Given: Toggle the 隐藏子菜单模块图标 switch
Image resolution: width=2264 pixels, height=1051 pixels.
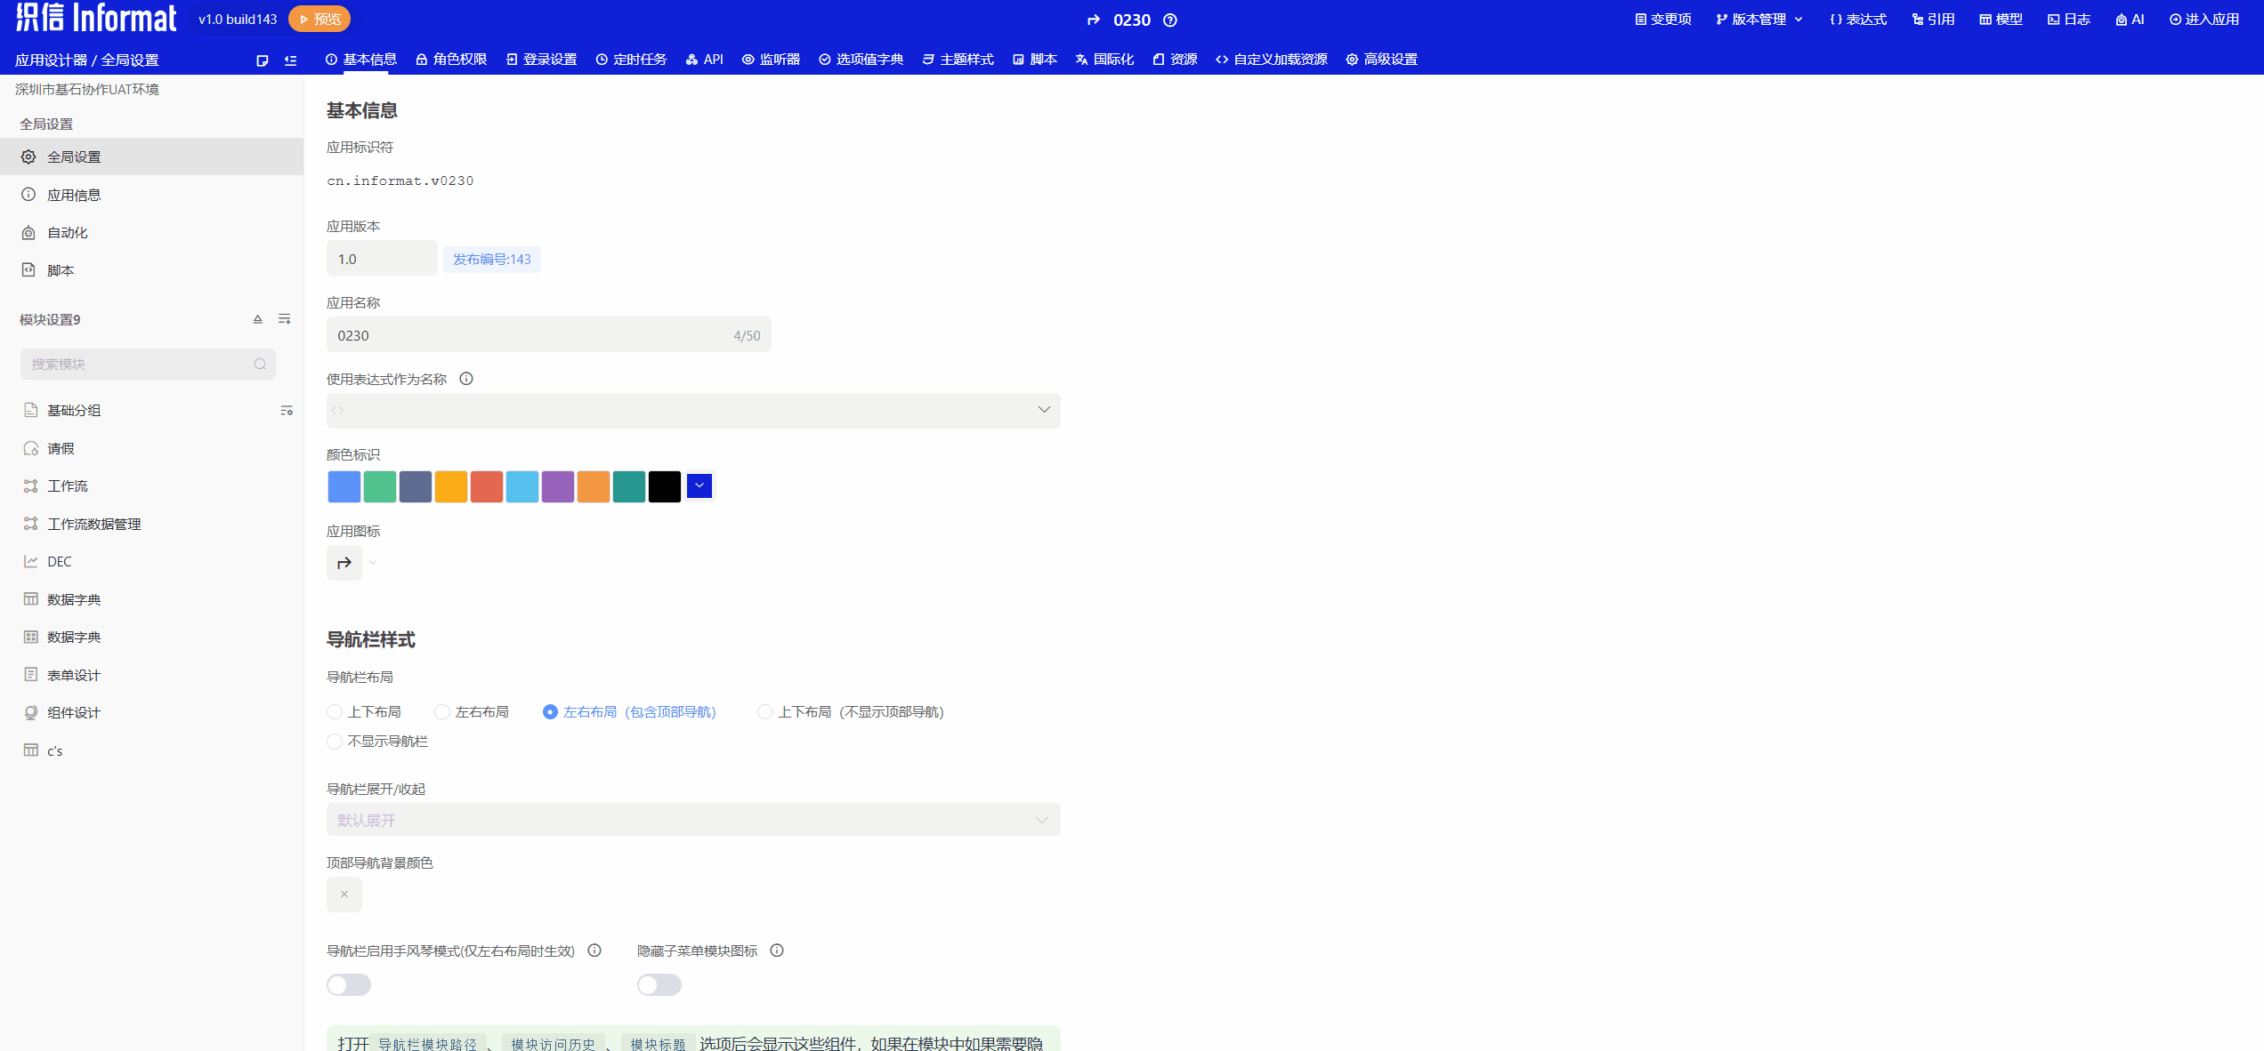Looking at the screenshot, I should tap(659, 984).
